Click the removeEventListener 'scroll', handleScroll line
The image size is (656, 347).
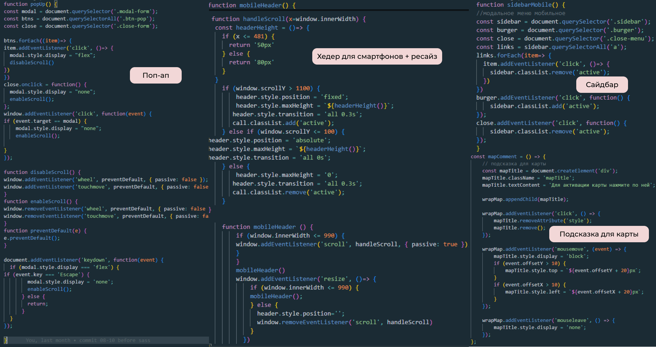(x=345, y=322)
